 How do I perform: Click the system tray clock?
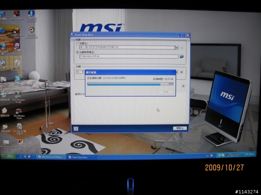click(249, 154)
